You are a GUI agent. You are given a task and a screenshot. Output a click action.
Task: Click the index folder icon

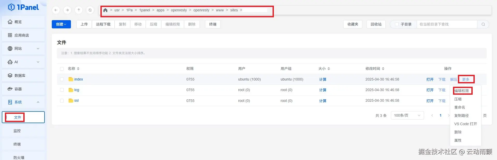point(71,79)
